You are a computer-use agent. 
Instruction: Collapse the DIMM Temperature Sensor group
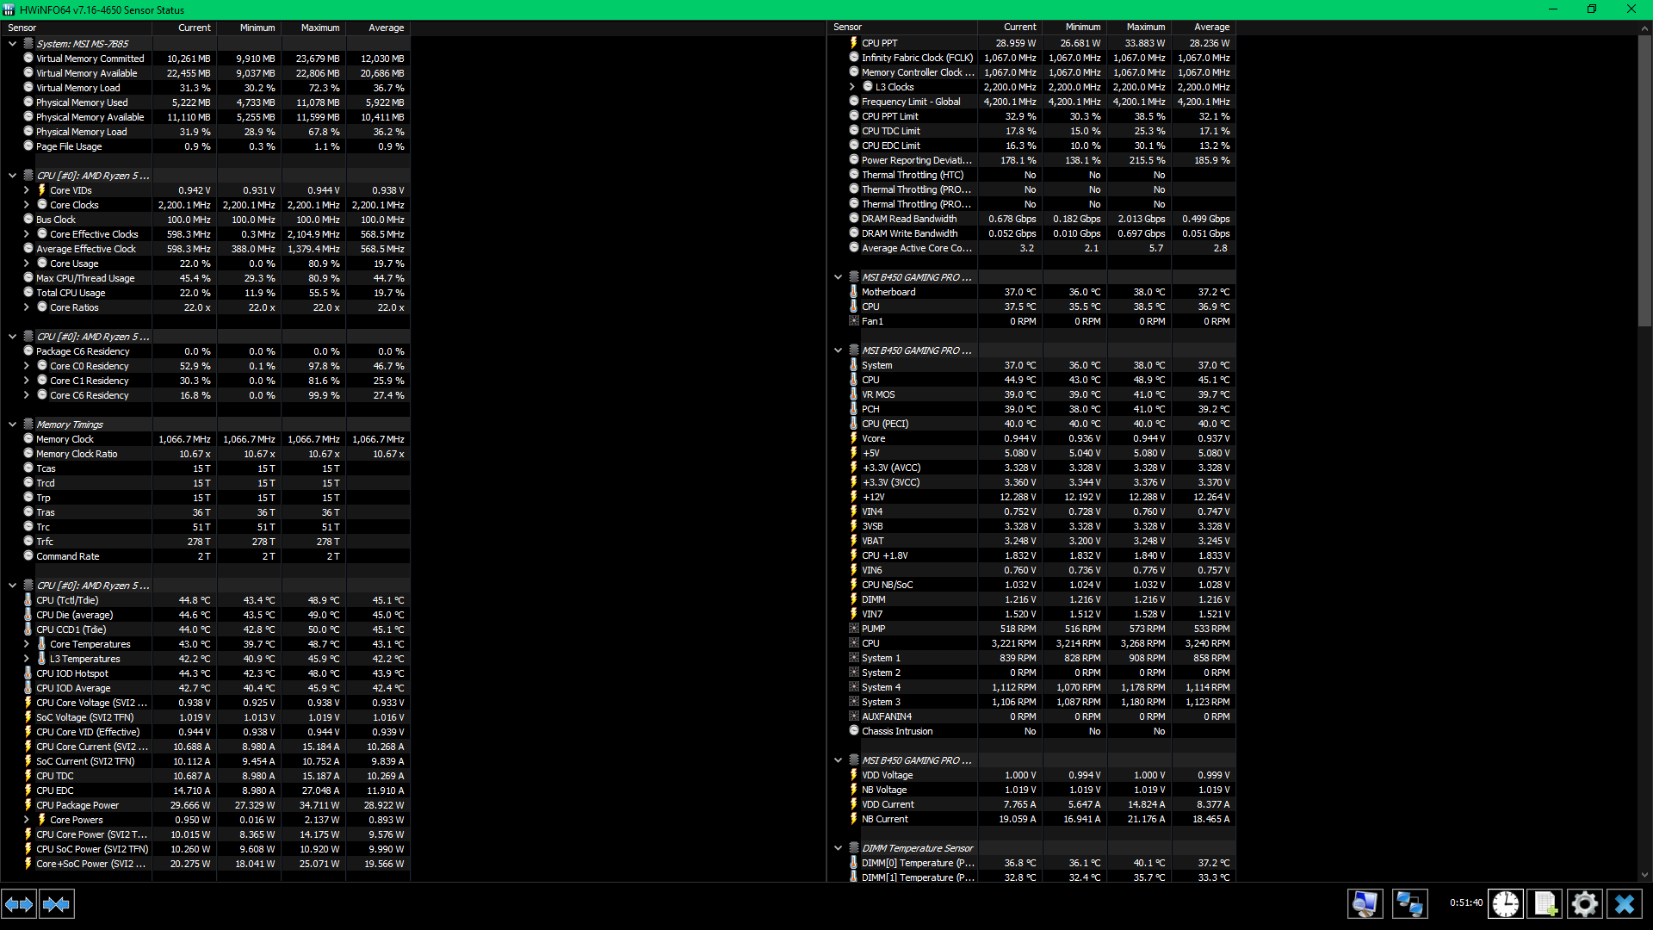pos(838,848)
